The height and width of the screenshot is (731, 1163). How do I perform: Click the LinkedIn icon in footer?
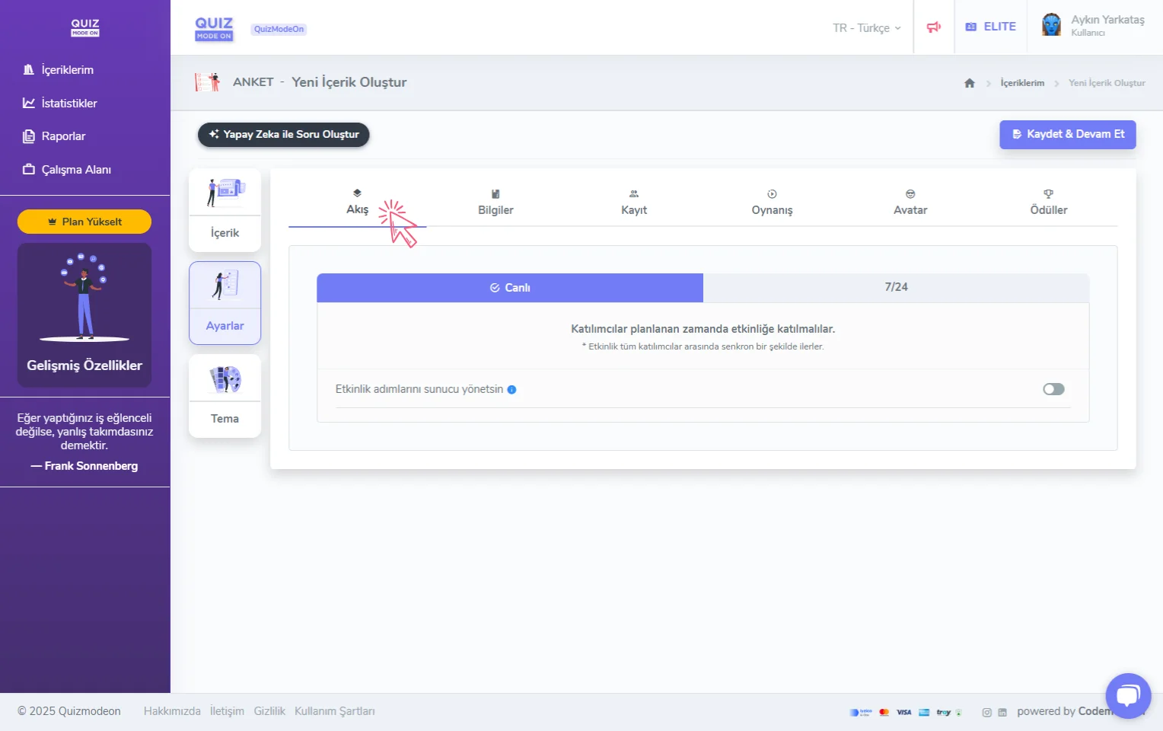pyautogui.click(x=1002, y=713)
